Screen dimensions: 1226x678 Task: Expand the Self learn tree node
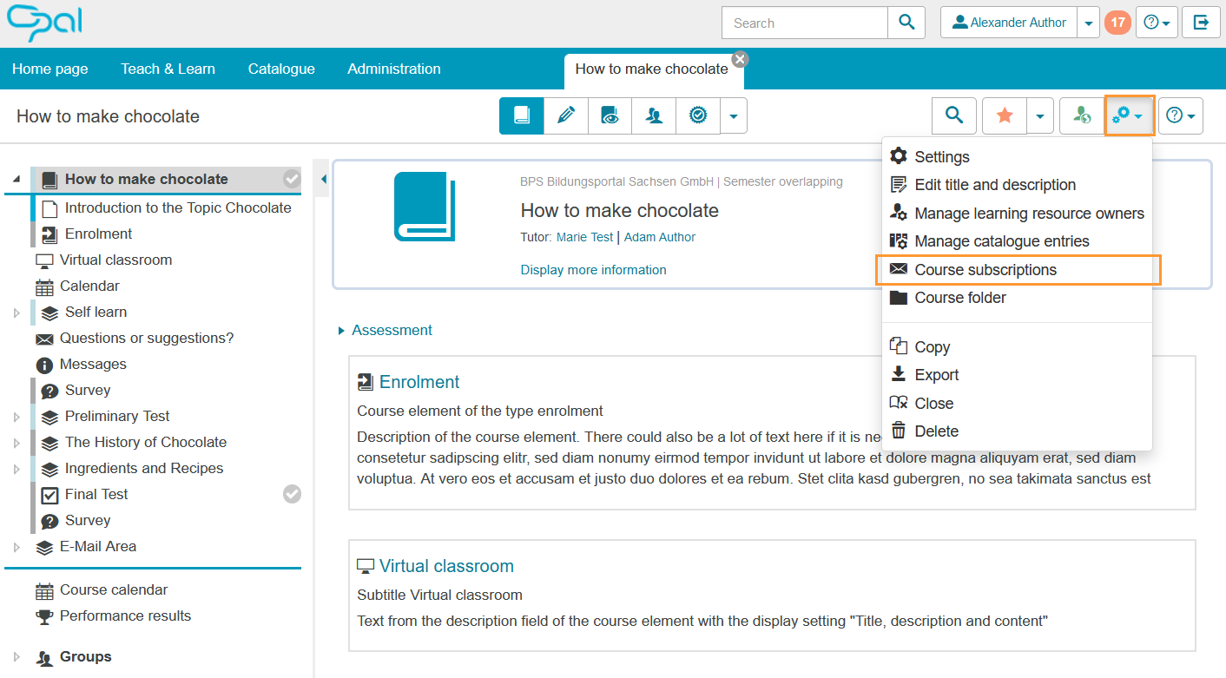pos(16,313)
